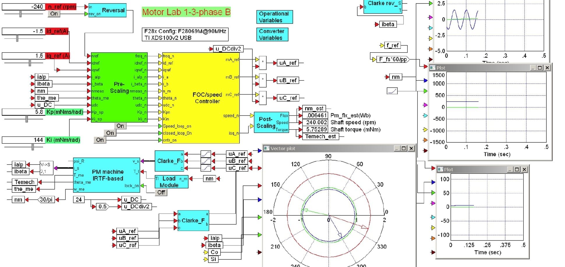Maximize the Vector plot window
This screenshot has width=565, height=267.
pos(404,148)
